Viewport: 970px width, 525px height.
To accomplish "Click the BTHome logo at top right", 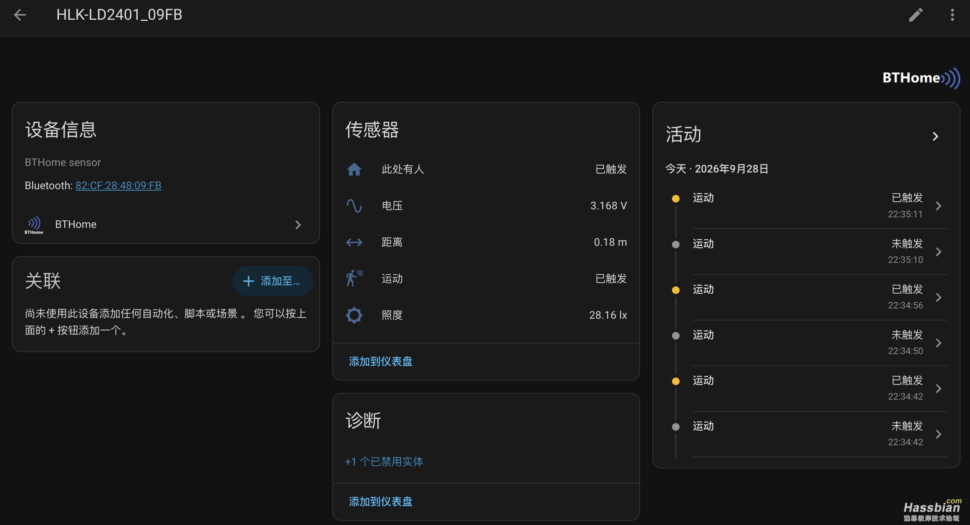I will 921,78.
